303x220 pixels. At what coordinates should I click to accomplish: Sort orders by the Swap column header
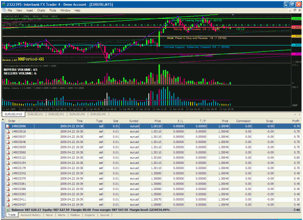tap(263, 121)
